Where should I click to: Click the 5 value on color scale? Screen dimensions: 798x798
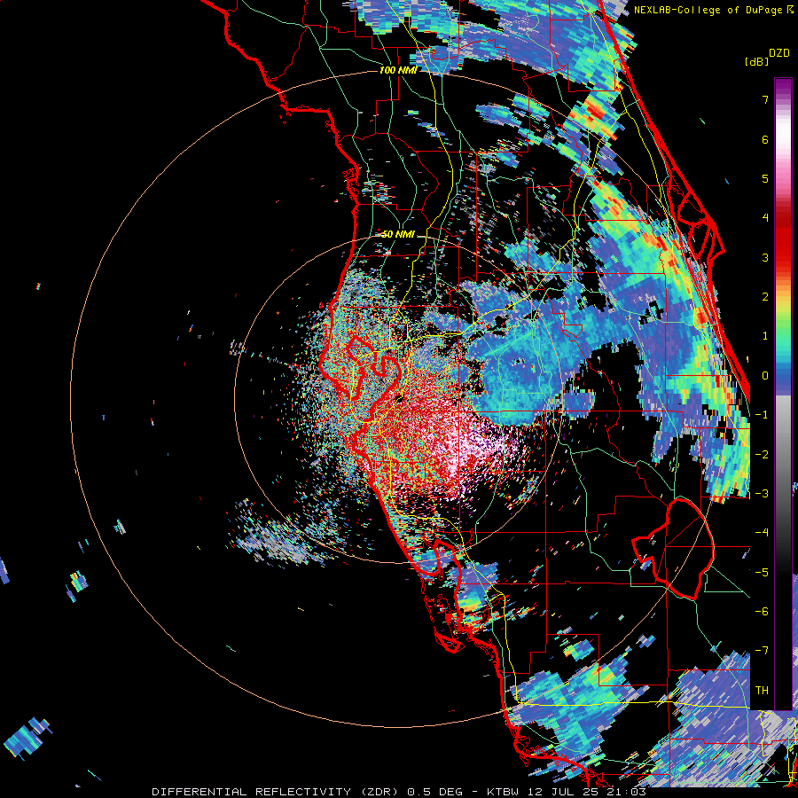click(x=765, y=178)
